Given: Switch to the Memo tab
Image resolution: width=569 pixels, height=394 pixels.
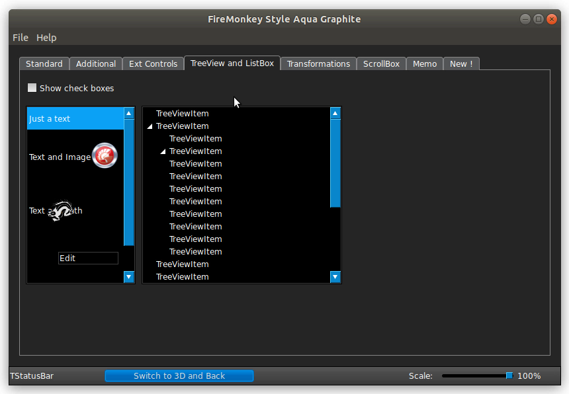Looking at the screenshot, I should coord(425,64).
